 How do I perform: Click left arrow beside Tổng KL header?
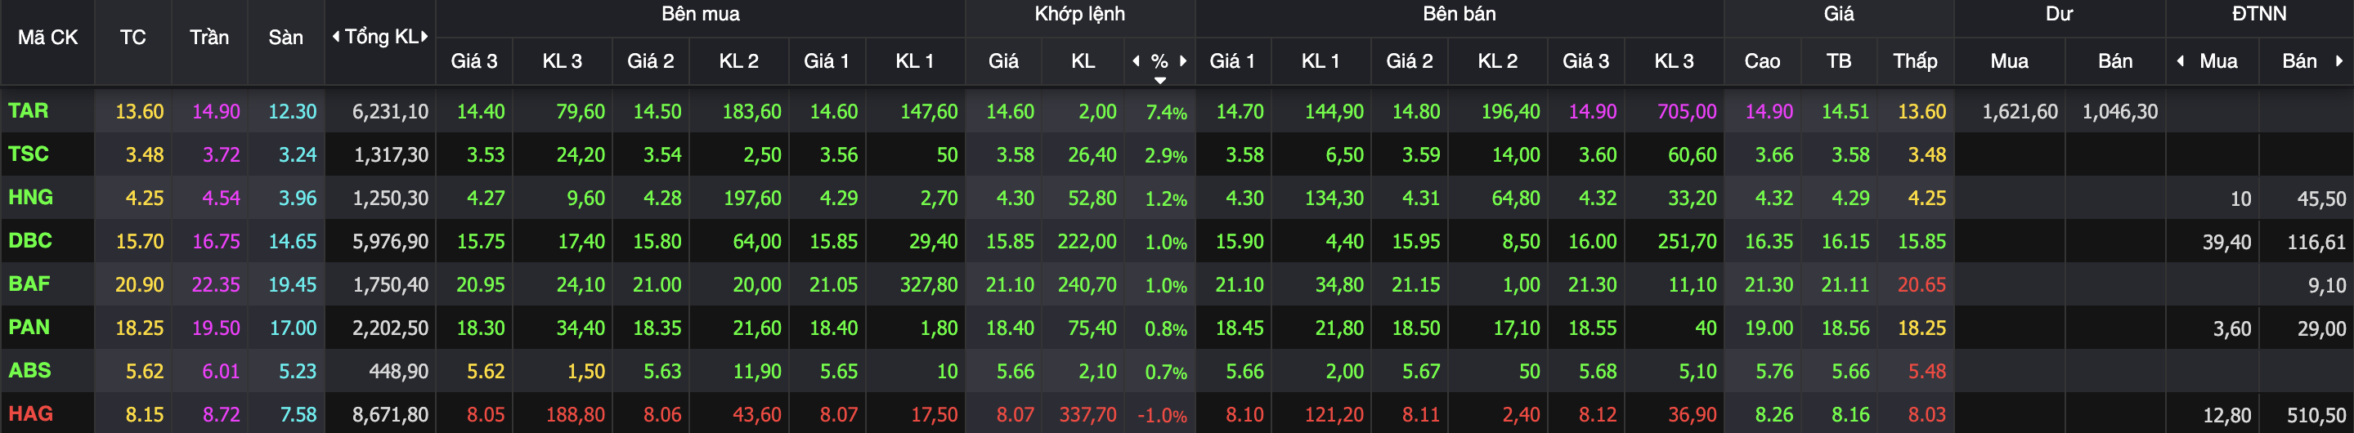click(335, 37)
